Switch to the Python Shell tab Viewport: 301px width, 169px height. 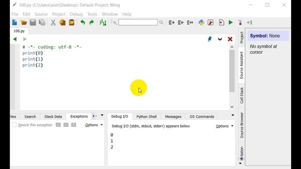tap(146, 116)
